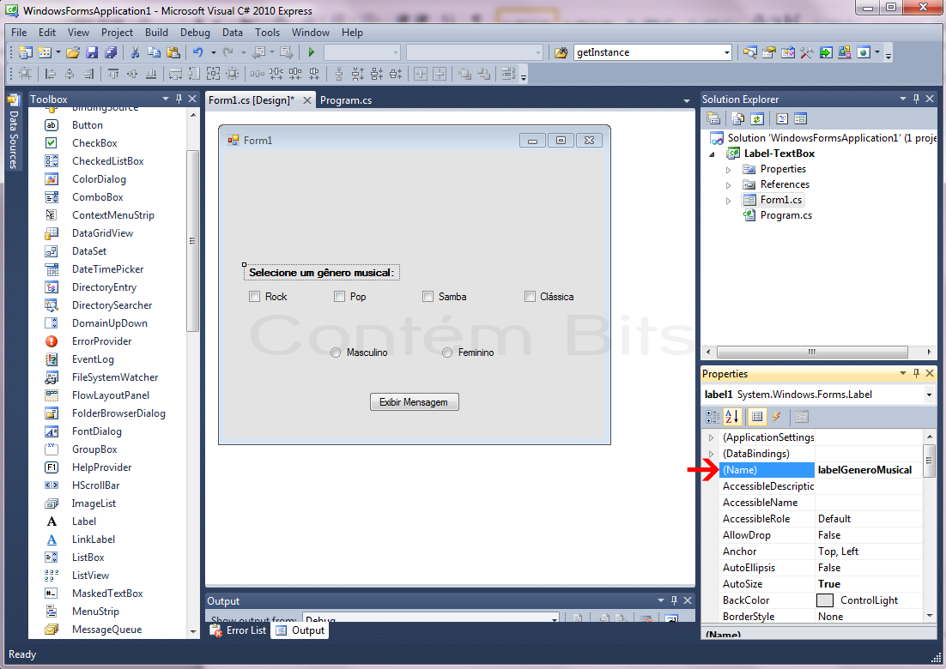Click the Copy icon in toolbar
This screenshot has width=946, height=669.
coord(154,52)
